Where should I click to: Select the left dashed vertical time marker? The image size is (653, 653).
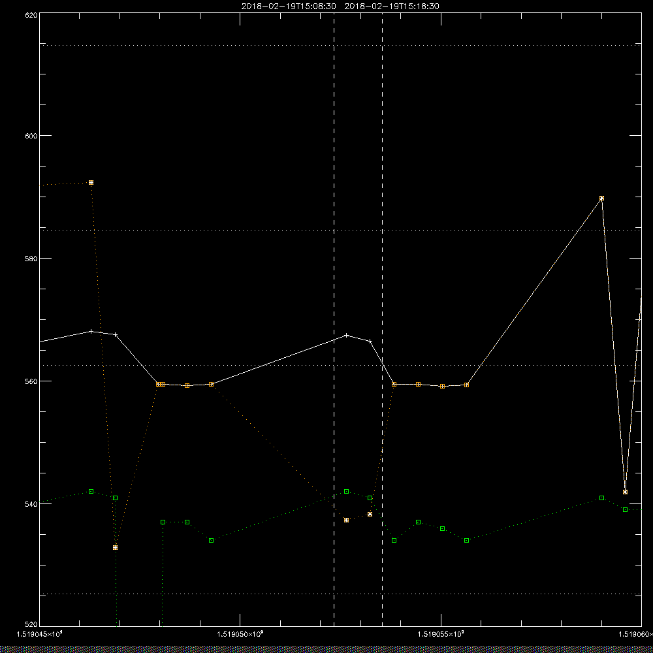tap(334, 320)
